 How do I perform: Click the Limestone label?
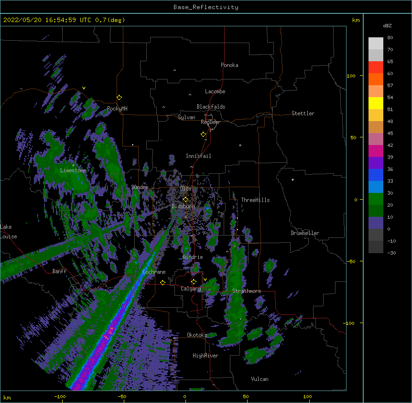73,170
